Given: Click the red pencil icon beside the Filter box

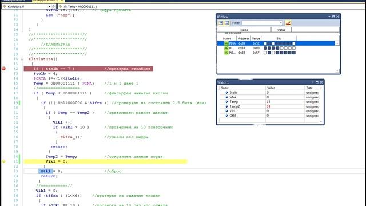Looking at the screenshot, I should pos(288,23).
